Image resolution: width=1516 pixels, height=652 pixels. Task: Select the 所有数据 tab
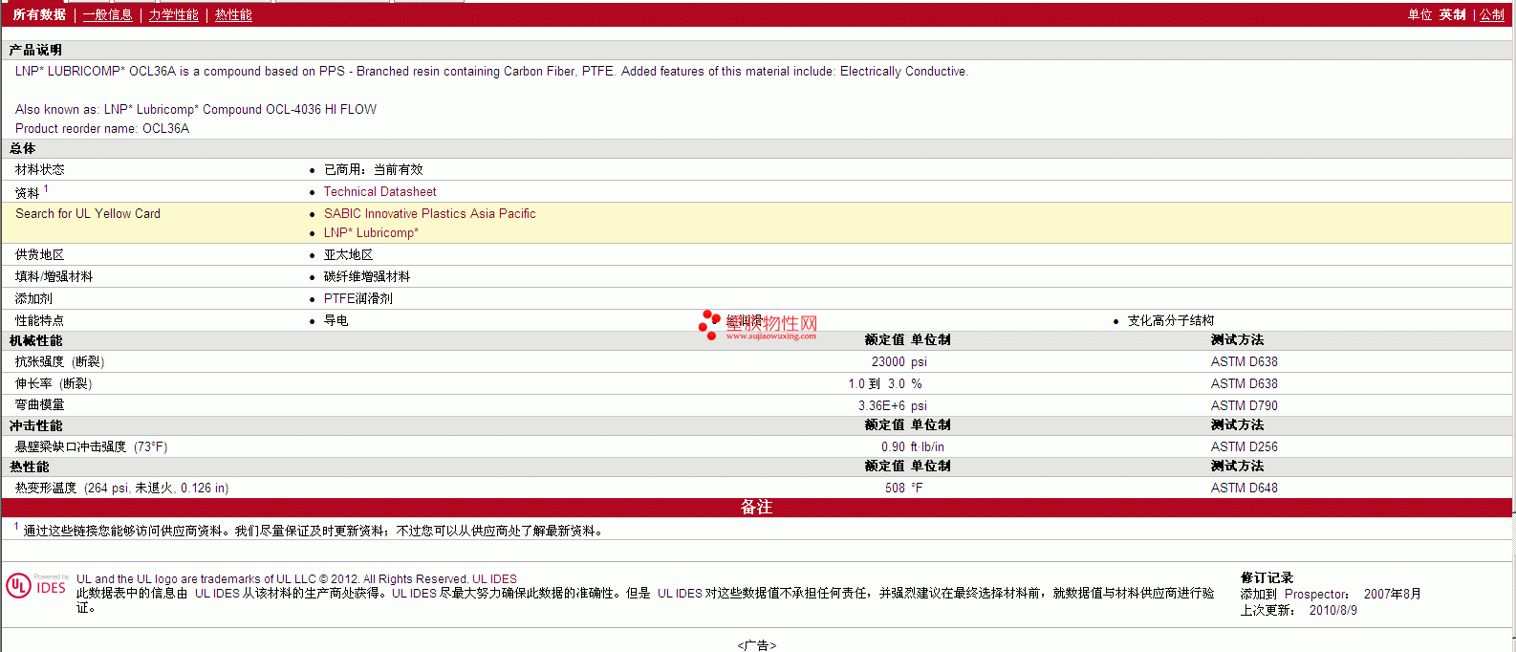pyautogui.click(x=39, y=14)
